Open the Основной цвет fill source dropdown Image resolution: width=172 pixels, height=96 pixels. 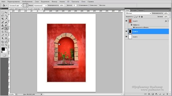pyautogui.click(x=16, y=5)
